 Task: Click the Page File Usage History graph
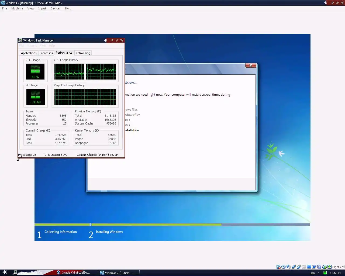point(85,97)
